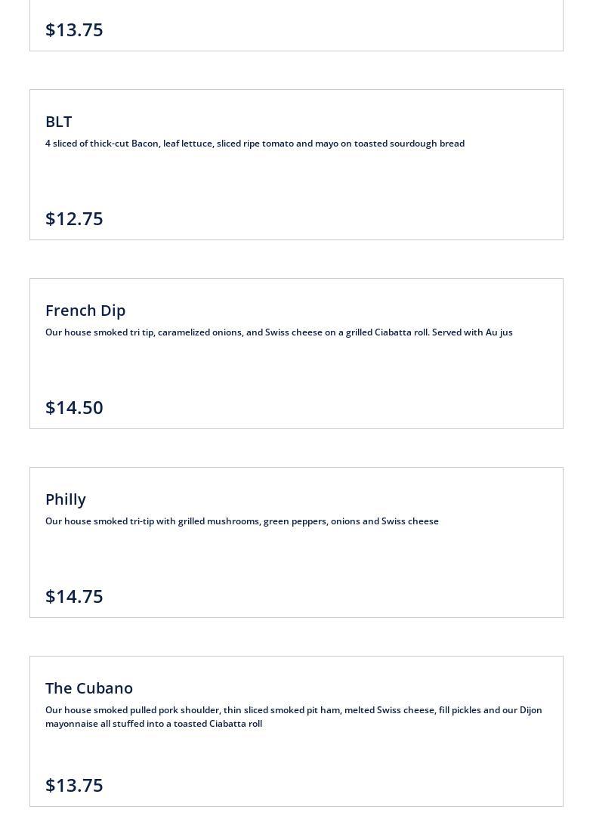Select the French Dip item heading
Viewport: 593px width, 822px height.
click(85, 311)
